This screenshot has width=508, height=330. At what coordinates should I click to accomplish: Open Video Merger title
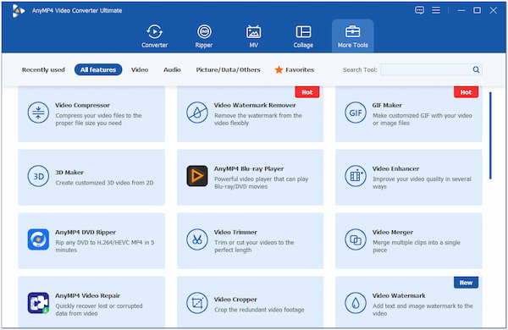(x=392, y=232)
